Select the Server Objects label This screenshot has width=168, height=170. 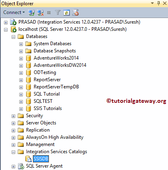pyautogui.click(x=41, y=123)
